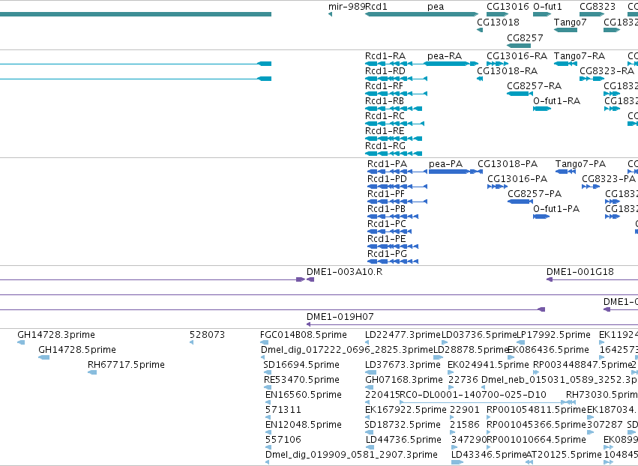
Task: Click the 557106 feature label
Action: point(283,440)
